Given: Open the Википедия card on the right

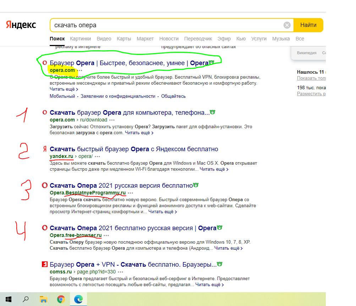Looking at the screenshot, I should 307,53.
